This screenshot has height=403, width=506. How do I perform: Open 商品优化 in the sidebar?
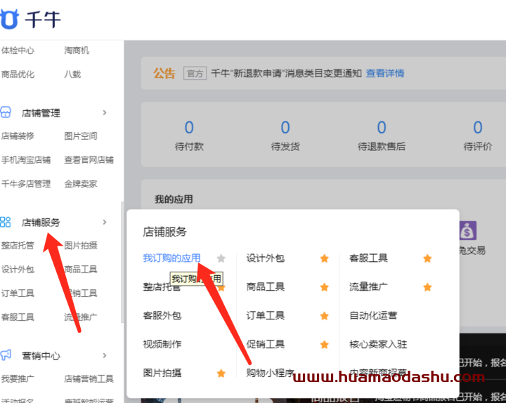coord(18,74)
